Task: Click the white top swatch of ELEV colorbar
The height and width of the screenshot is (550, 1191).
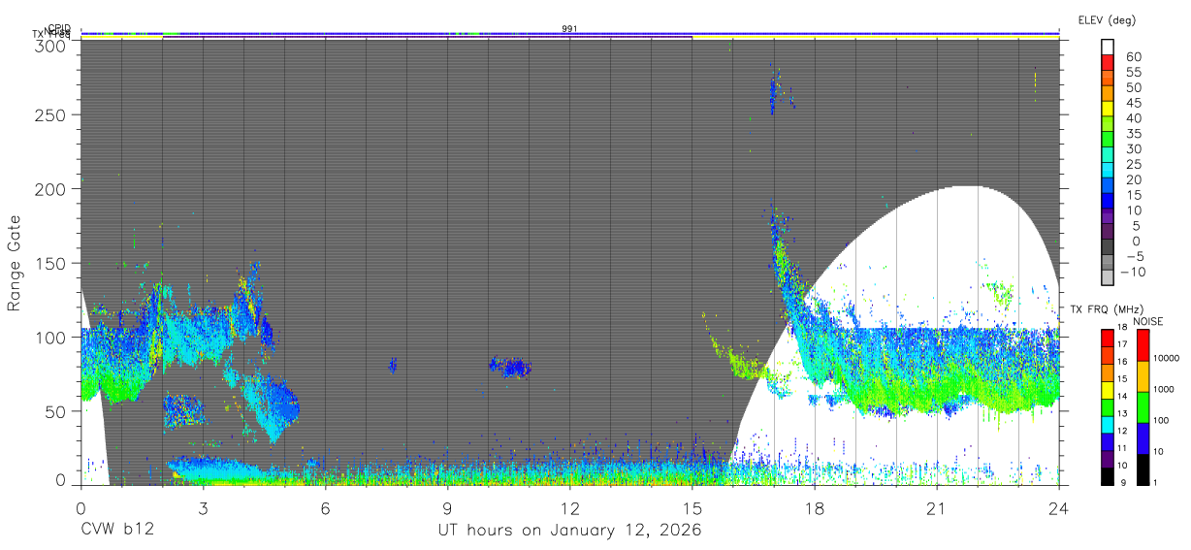Action: coord(1108,46)
